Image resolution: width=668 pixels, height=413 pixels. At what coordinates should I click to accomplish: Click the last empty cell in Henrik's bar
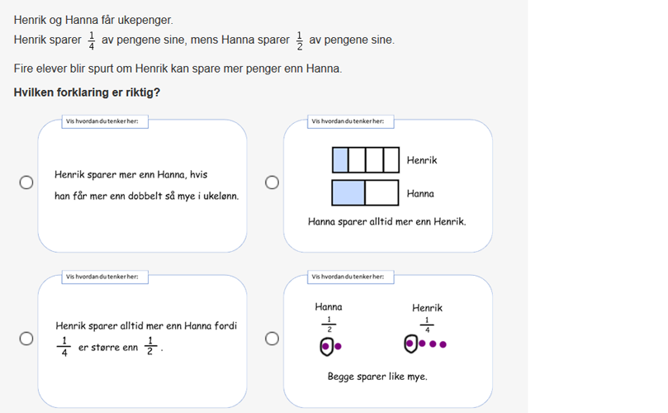click(x=391, y=159)
